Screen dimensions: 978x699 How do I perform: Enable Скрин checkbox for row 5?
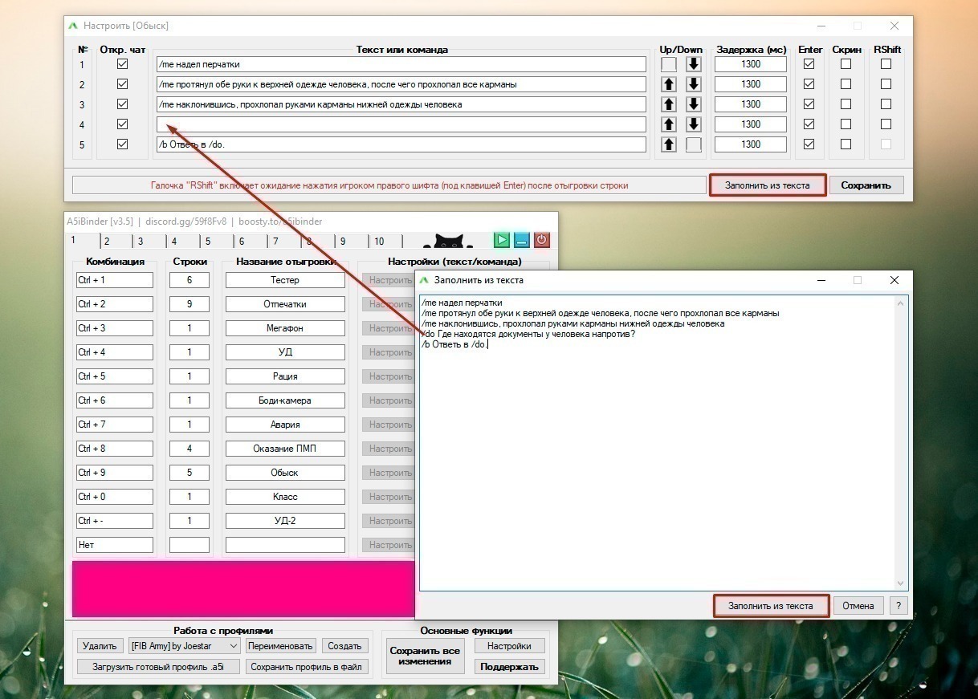point(846,144)
